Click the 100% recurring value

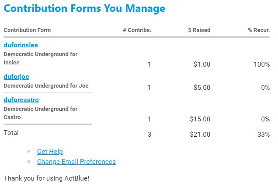[x=261, y=64]
